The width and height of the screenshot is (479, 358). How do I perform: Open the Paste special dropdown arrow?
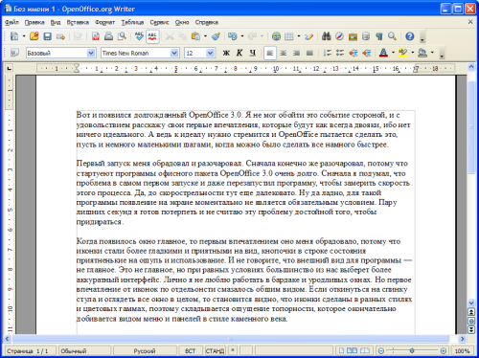point(205,36)
